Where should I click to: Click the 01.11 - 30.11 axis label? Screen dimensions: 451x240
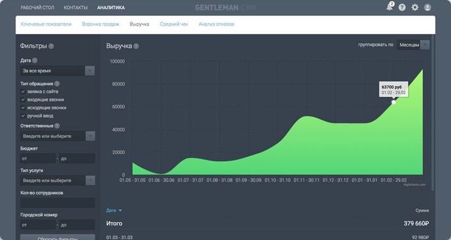pyautogui.click(x=306, y=180)
